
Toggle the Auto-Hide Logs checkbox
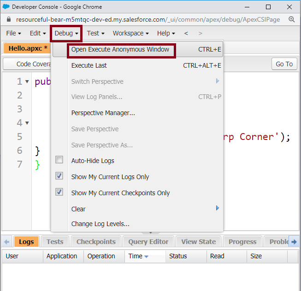point(59,160)
